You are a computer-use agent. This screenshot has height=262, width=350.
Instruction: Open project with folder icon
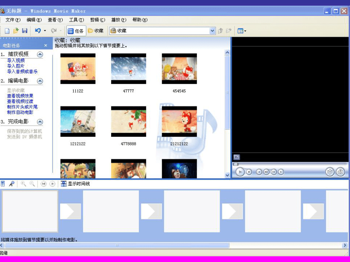16,31
